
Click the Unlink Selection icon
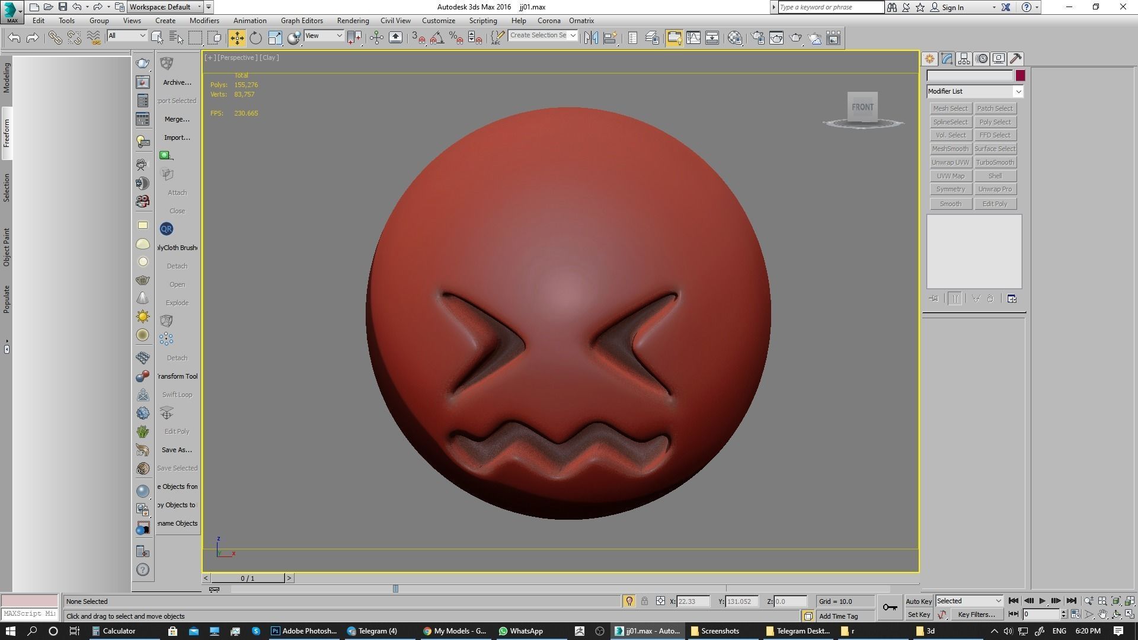[74, 38]
